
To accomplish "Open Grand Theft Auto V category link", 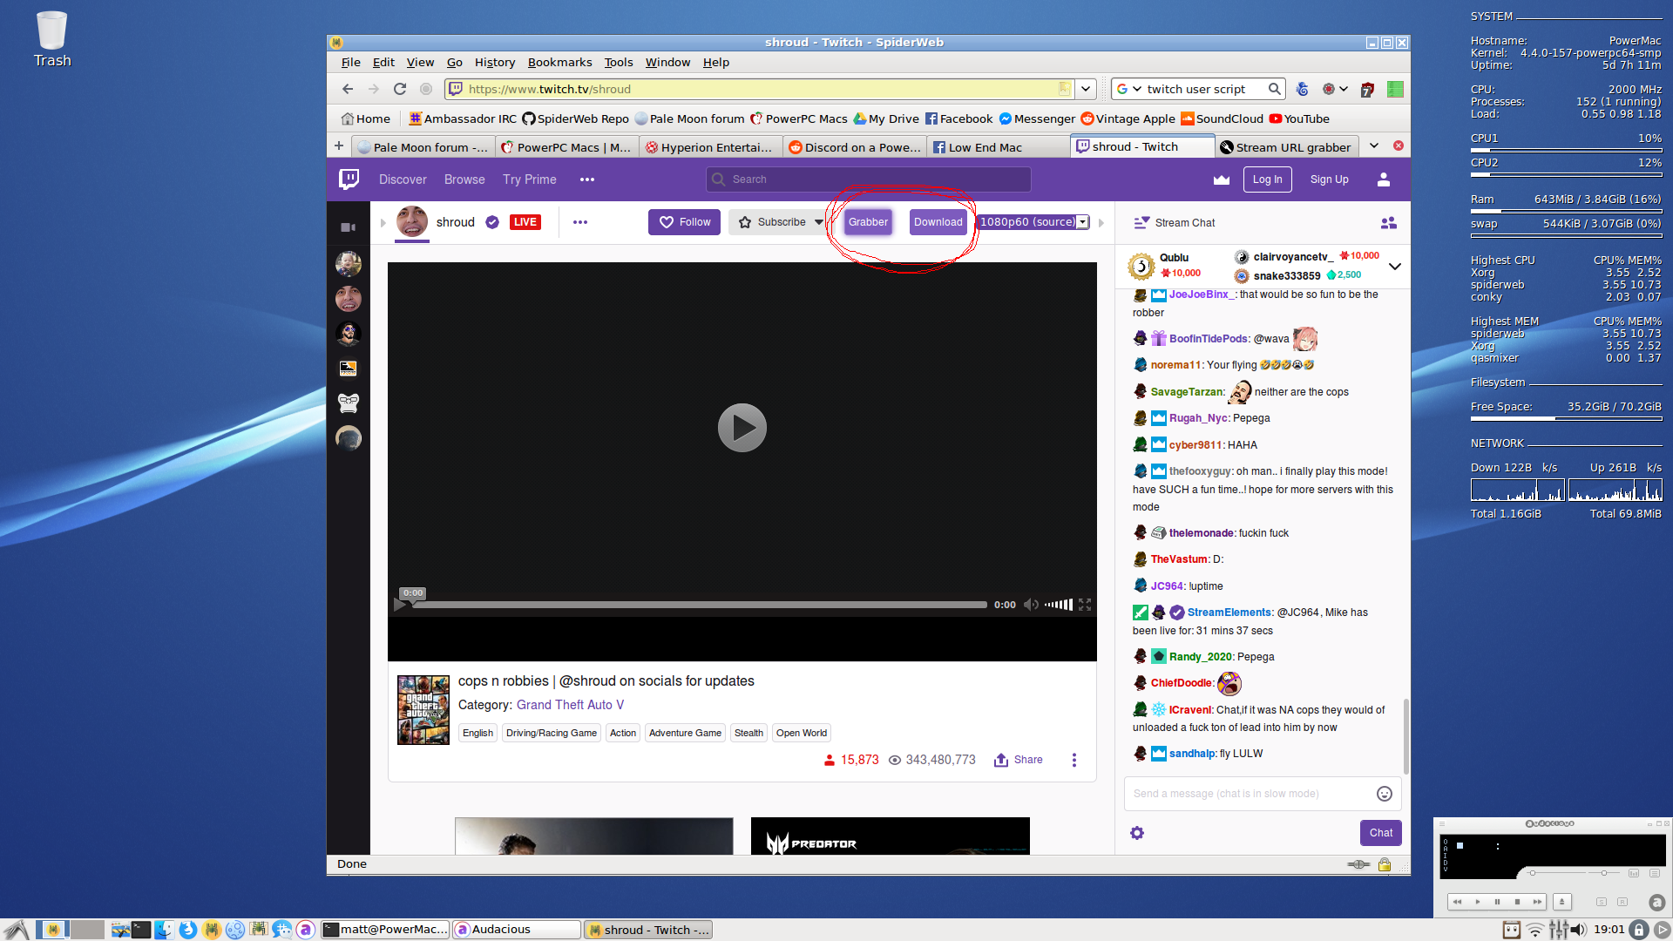I will (570, 705).
